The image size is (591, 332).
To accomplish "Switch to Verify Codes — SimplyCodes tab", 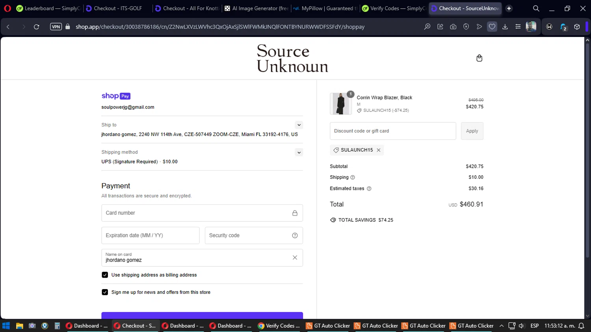I will [x=394, y=8].
